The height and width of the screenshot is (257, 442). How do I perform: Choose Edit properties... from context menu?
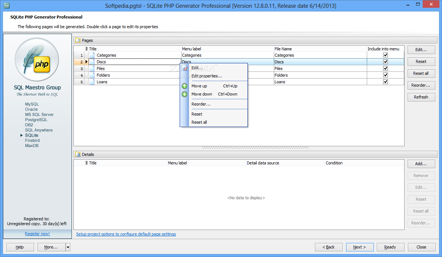(214, 76)
